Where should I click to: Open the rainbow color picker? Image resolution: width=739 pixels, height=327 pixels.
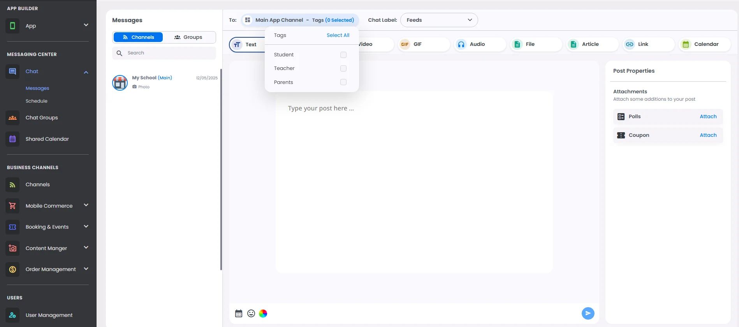(263, 313)
